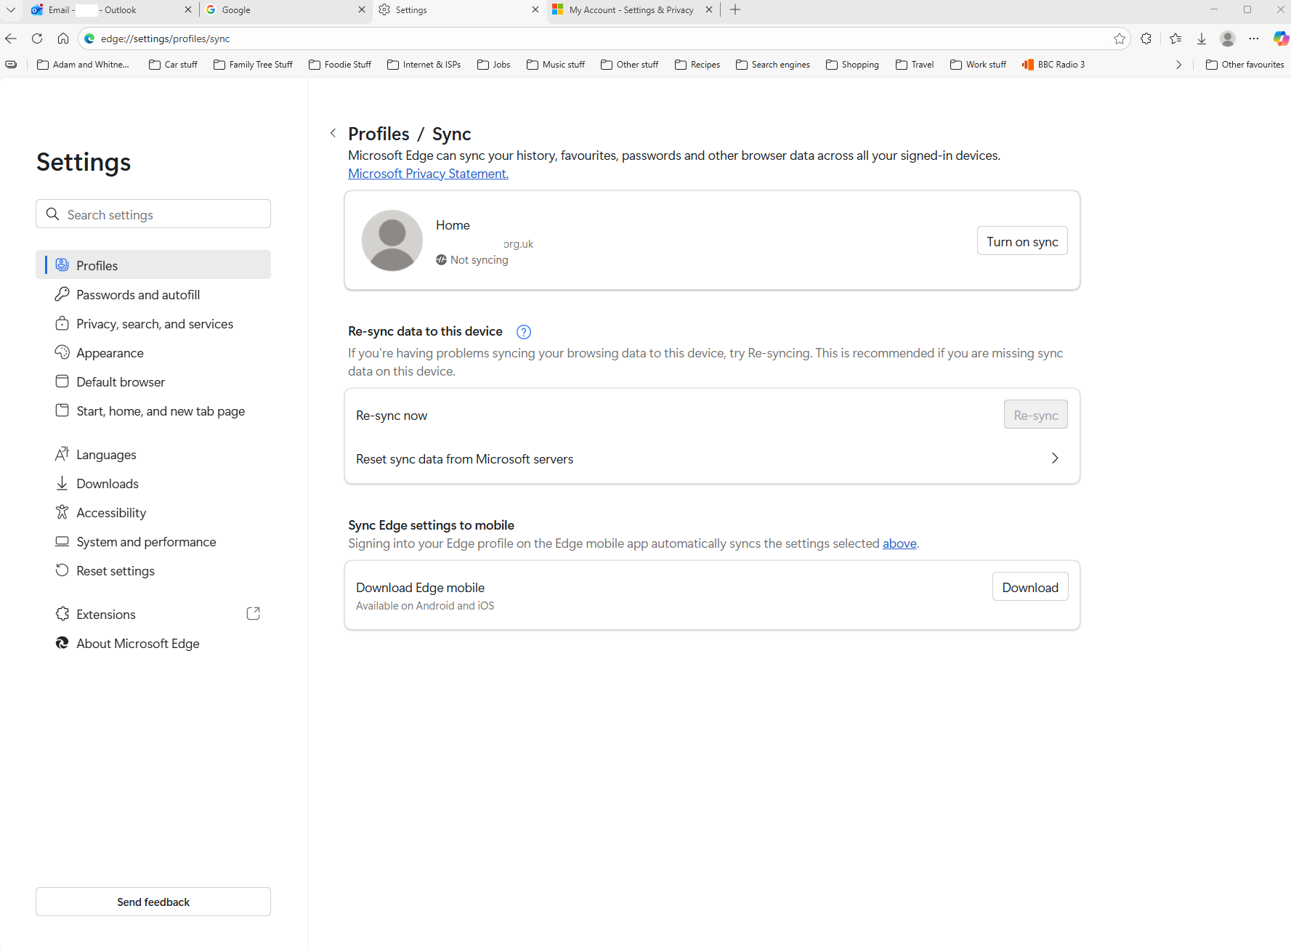Open the Favourites hub icon
1291x951 pixels.
click(x=1175, y=39)
